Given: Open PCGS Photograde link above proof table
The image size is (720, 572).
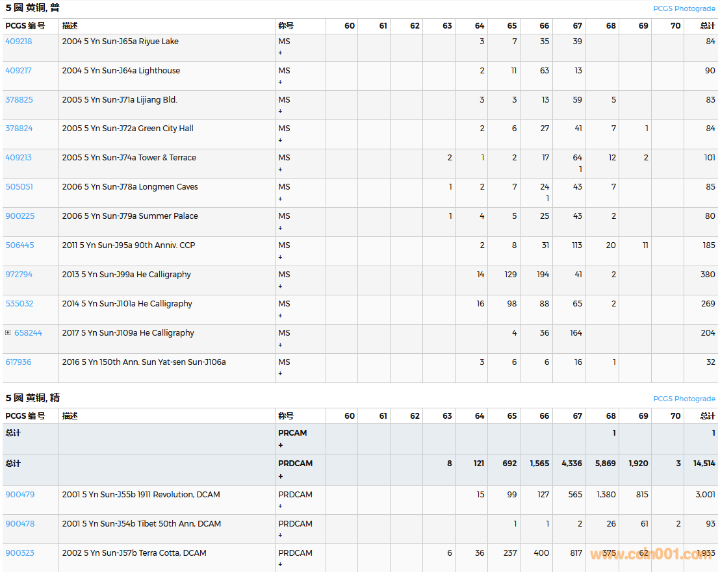Looking at the screenshot, I should click(684, 399).
